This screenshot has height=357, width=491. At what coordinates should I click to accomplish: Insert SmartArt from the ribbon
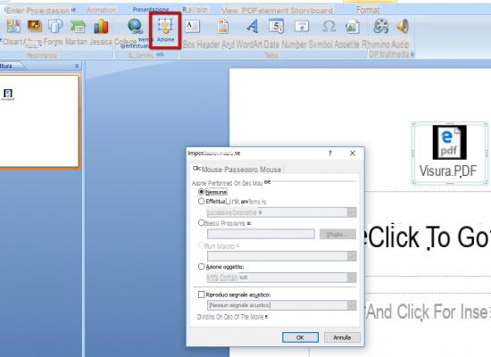78,26
